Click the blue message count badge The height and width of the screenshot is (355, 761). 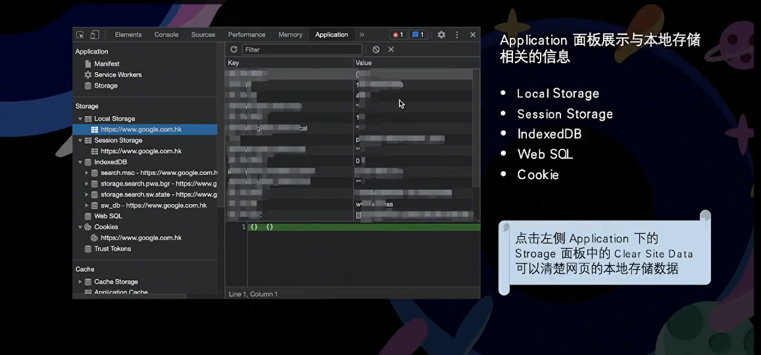coord(418,35)
